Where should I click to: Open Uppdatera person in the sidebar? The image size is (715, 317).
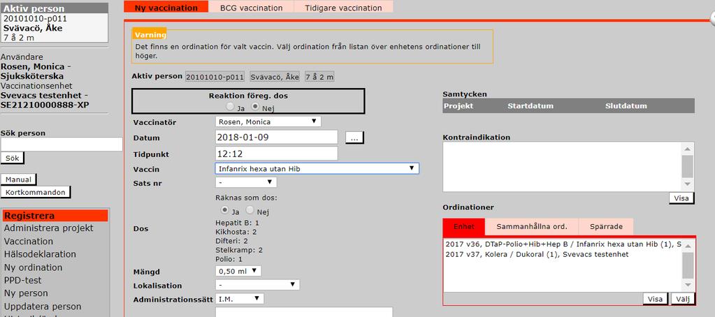pos(43,307)
